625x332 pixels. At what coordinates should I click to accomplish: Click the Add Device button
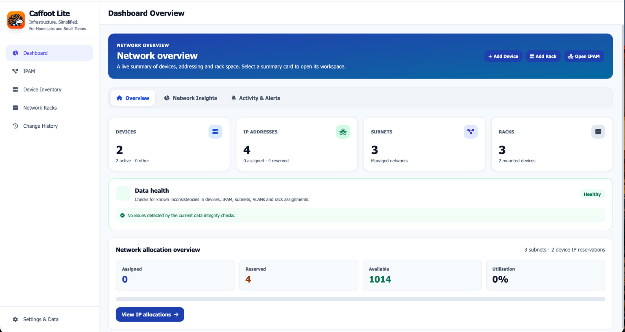(x=503, y=56)
